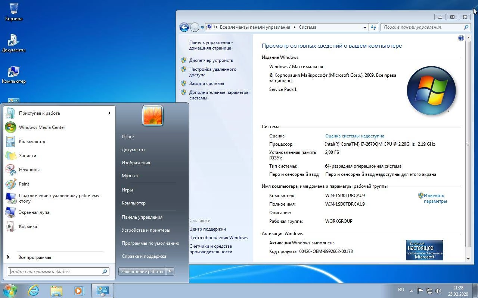Screen dimensions: 478x298
Task: Launch Экранная лупа magnifier
Action: pyautogui.click(x=59, y=212)
